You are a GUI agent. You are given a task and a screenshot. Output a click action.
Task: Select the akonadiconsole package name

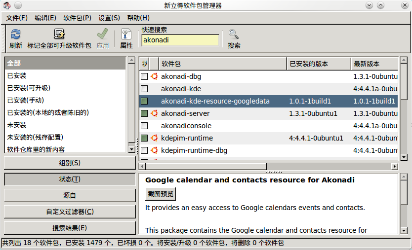click(186, 126)
